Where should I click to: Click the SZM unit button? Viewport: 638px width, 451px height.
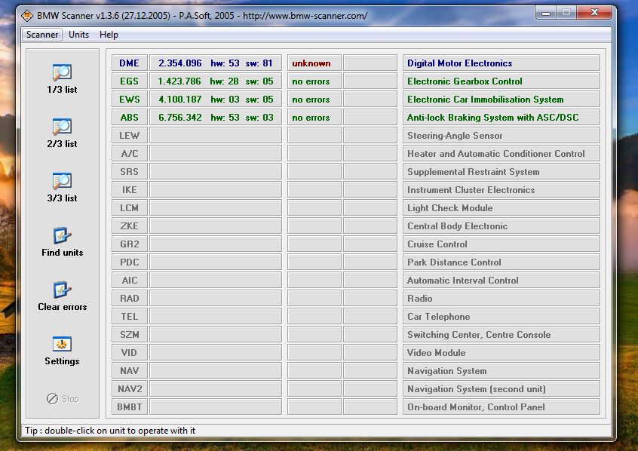pos(130,335)
